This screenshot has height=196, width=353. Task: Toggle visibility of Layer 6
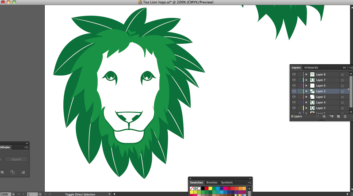(294, 86)
